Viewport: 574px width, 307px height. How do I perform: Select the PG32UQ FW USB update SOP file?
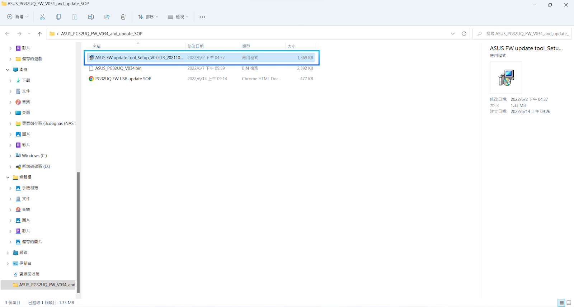pyautogui.click(x=201, y=79)
